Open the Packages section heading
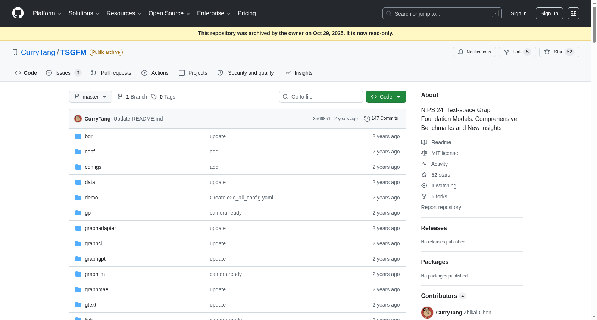The width and height of the screenshot is (597, 320). coord(435,262)
